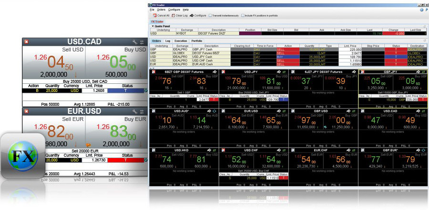This screenshot has height=210, width=429.
Task: Check Include FX positions in portfolio
Action: click(243, 16)
